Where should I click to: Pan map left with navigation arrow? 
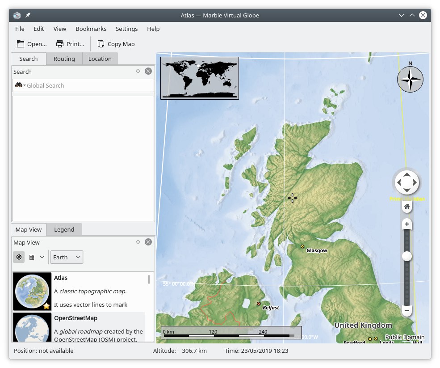click(399, 182)
